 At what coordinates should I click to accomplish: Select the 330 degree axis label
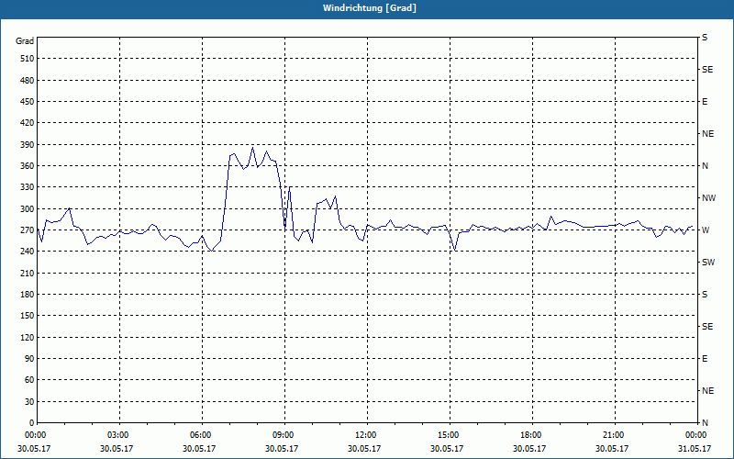pos(28,187)
